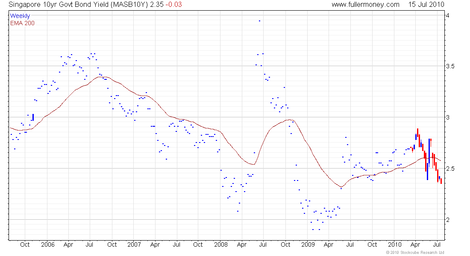Viewport: 470px width, 256px height.
Task: Click the x-axis year label 2009
Action: point(308,244)
